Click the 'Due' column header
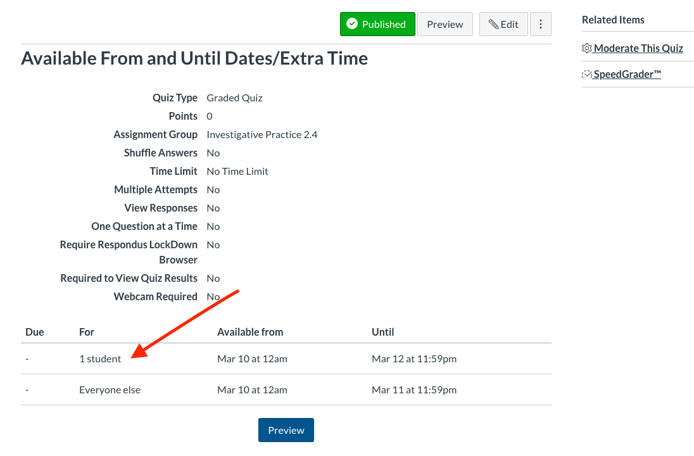The width and height of the screenshot is (694, 456). click(x=34, y=331)
